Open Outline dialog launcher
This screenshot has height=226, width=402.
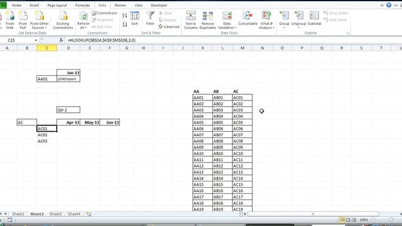[348, 33]
